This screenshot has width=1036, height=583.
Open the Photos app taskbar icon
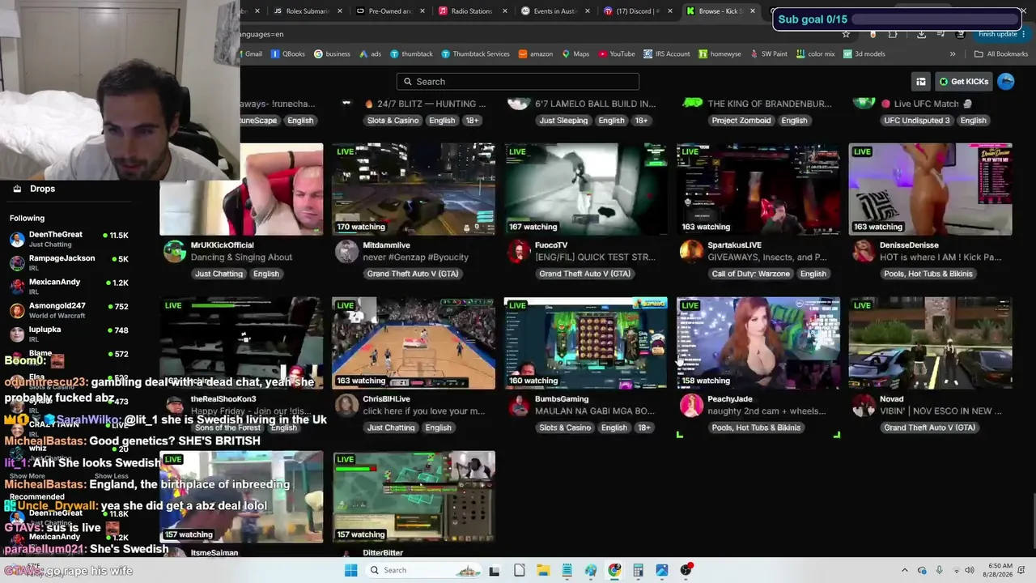pyautogui.click(x=662, y=570)
